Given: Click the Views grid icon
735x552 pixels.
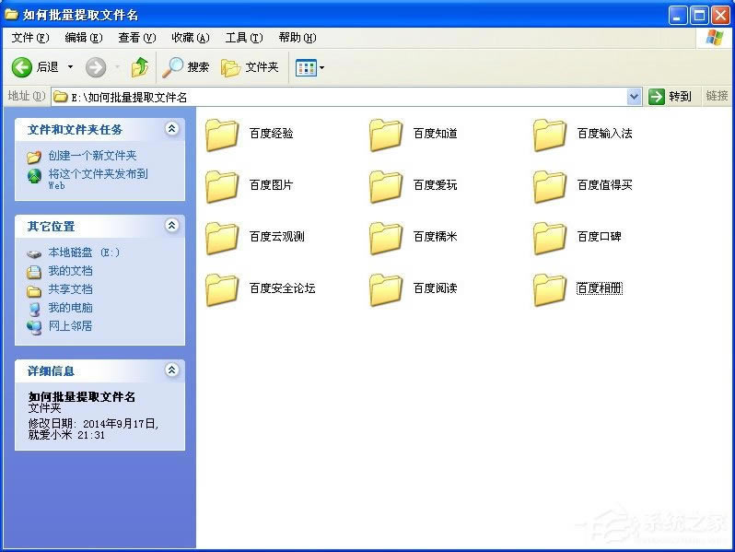Looking at the screenshot, I should click(306, 68).
